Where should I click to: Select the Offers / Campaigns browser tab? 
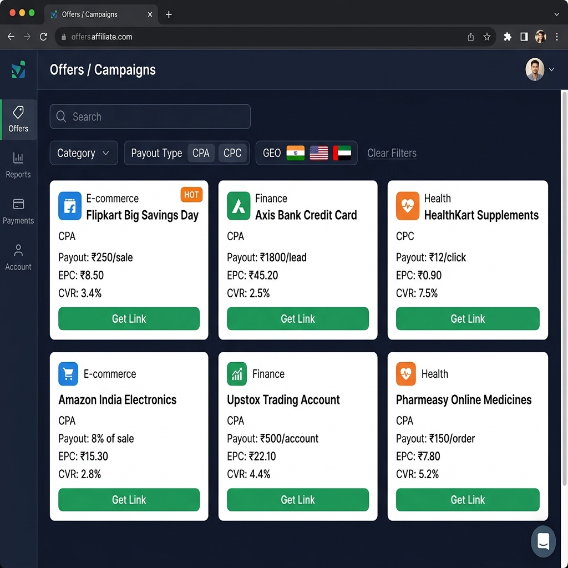click(x=102, y=14)
